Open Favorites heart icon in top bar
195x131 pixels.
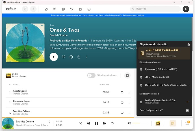(72, 9)
